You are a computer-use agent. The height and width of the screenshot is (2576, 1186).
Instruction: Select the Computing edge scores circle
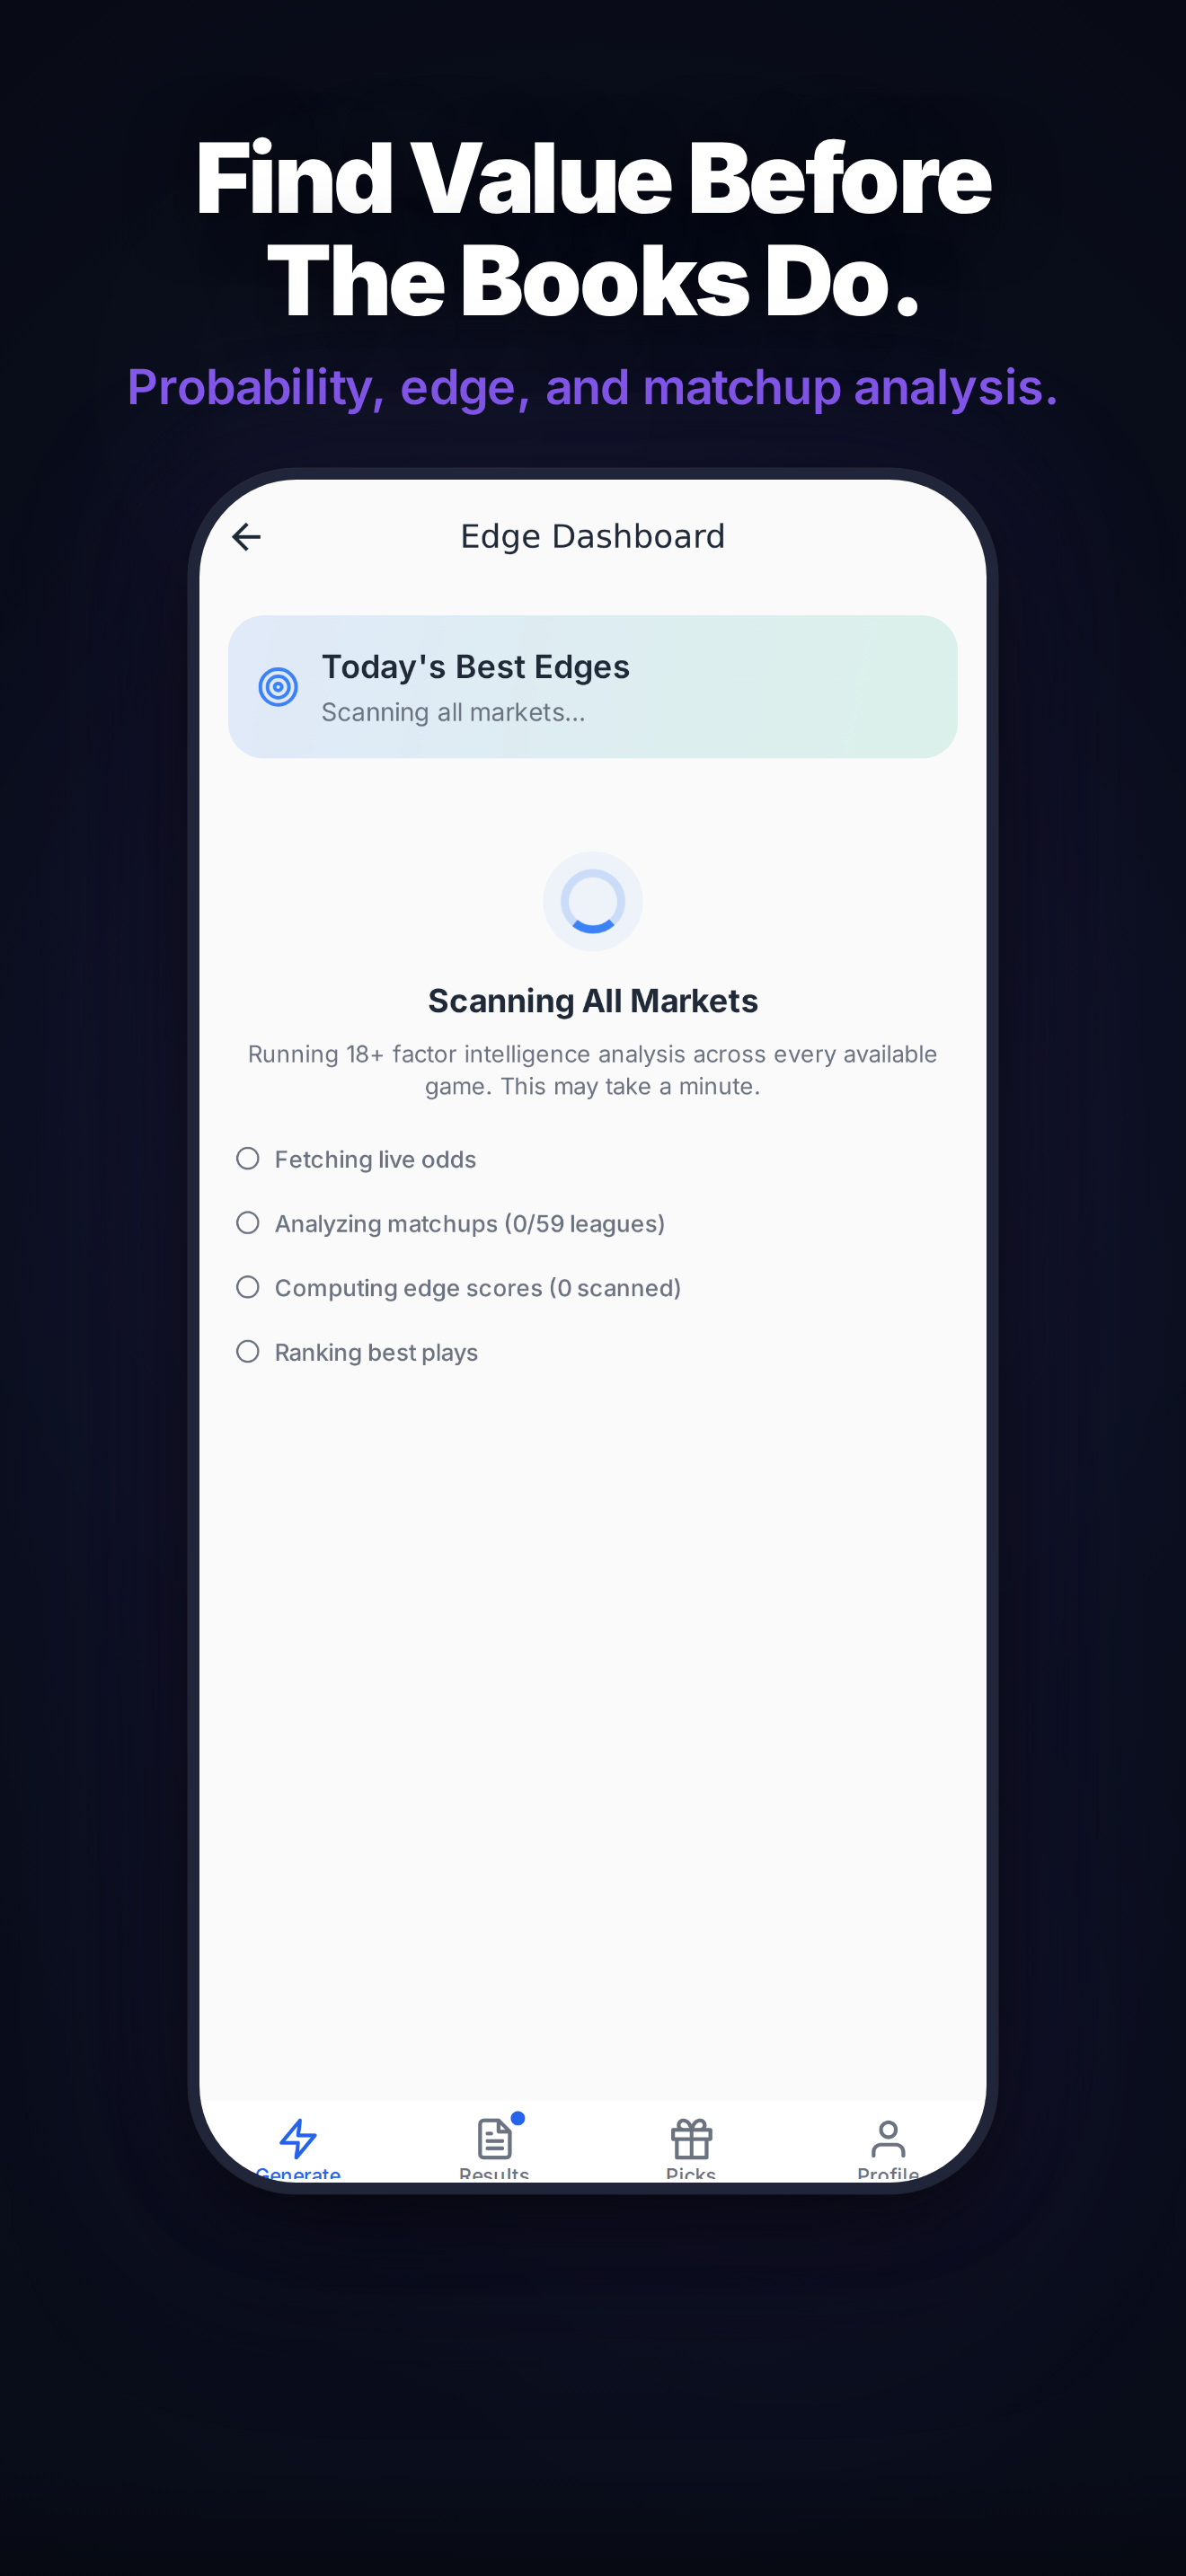coord(248,1287)
